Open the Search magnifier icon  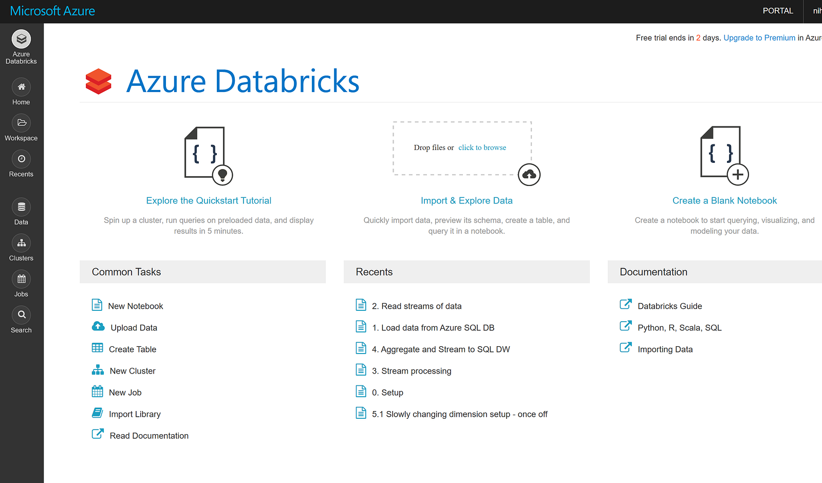point(21,315)
